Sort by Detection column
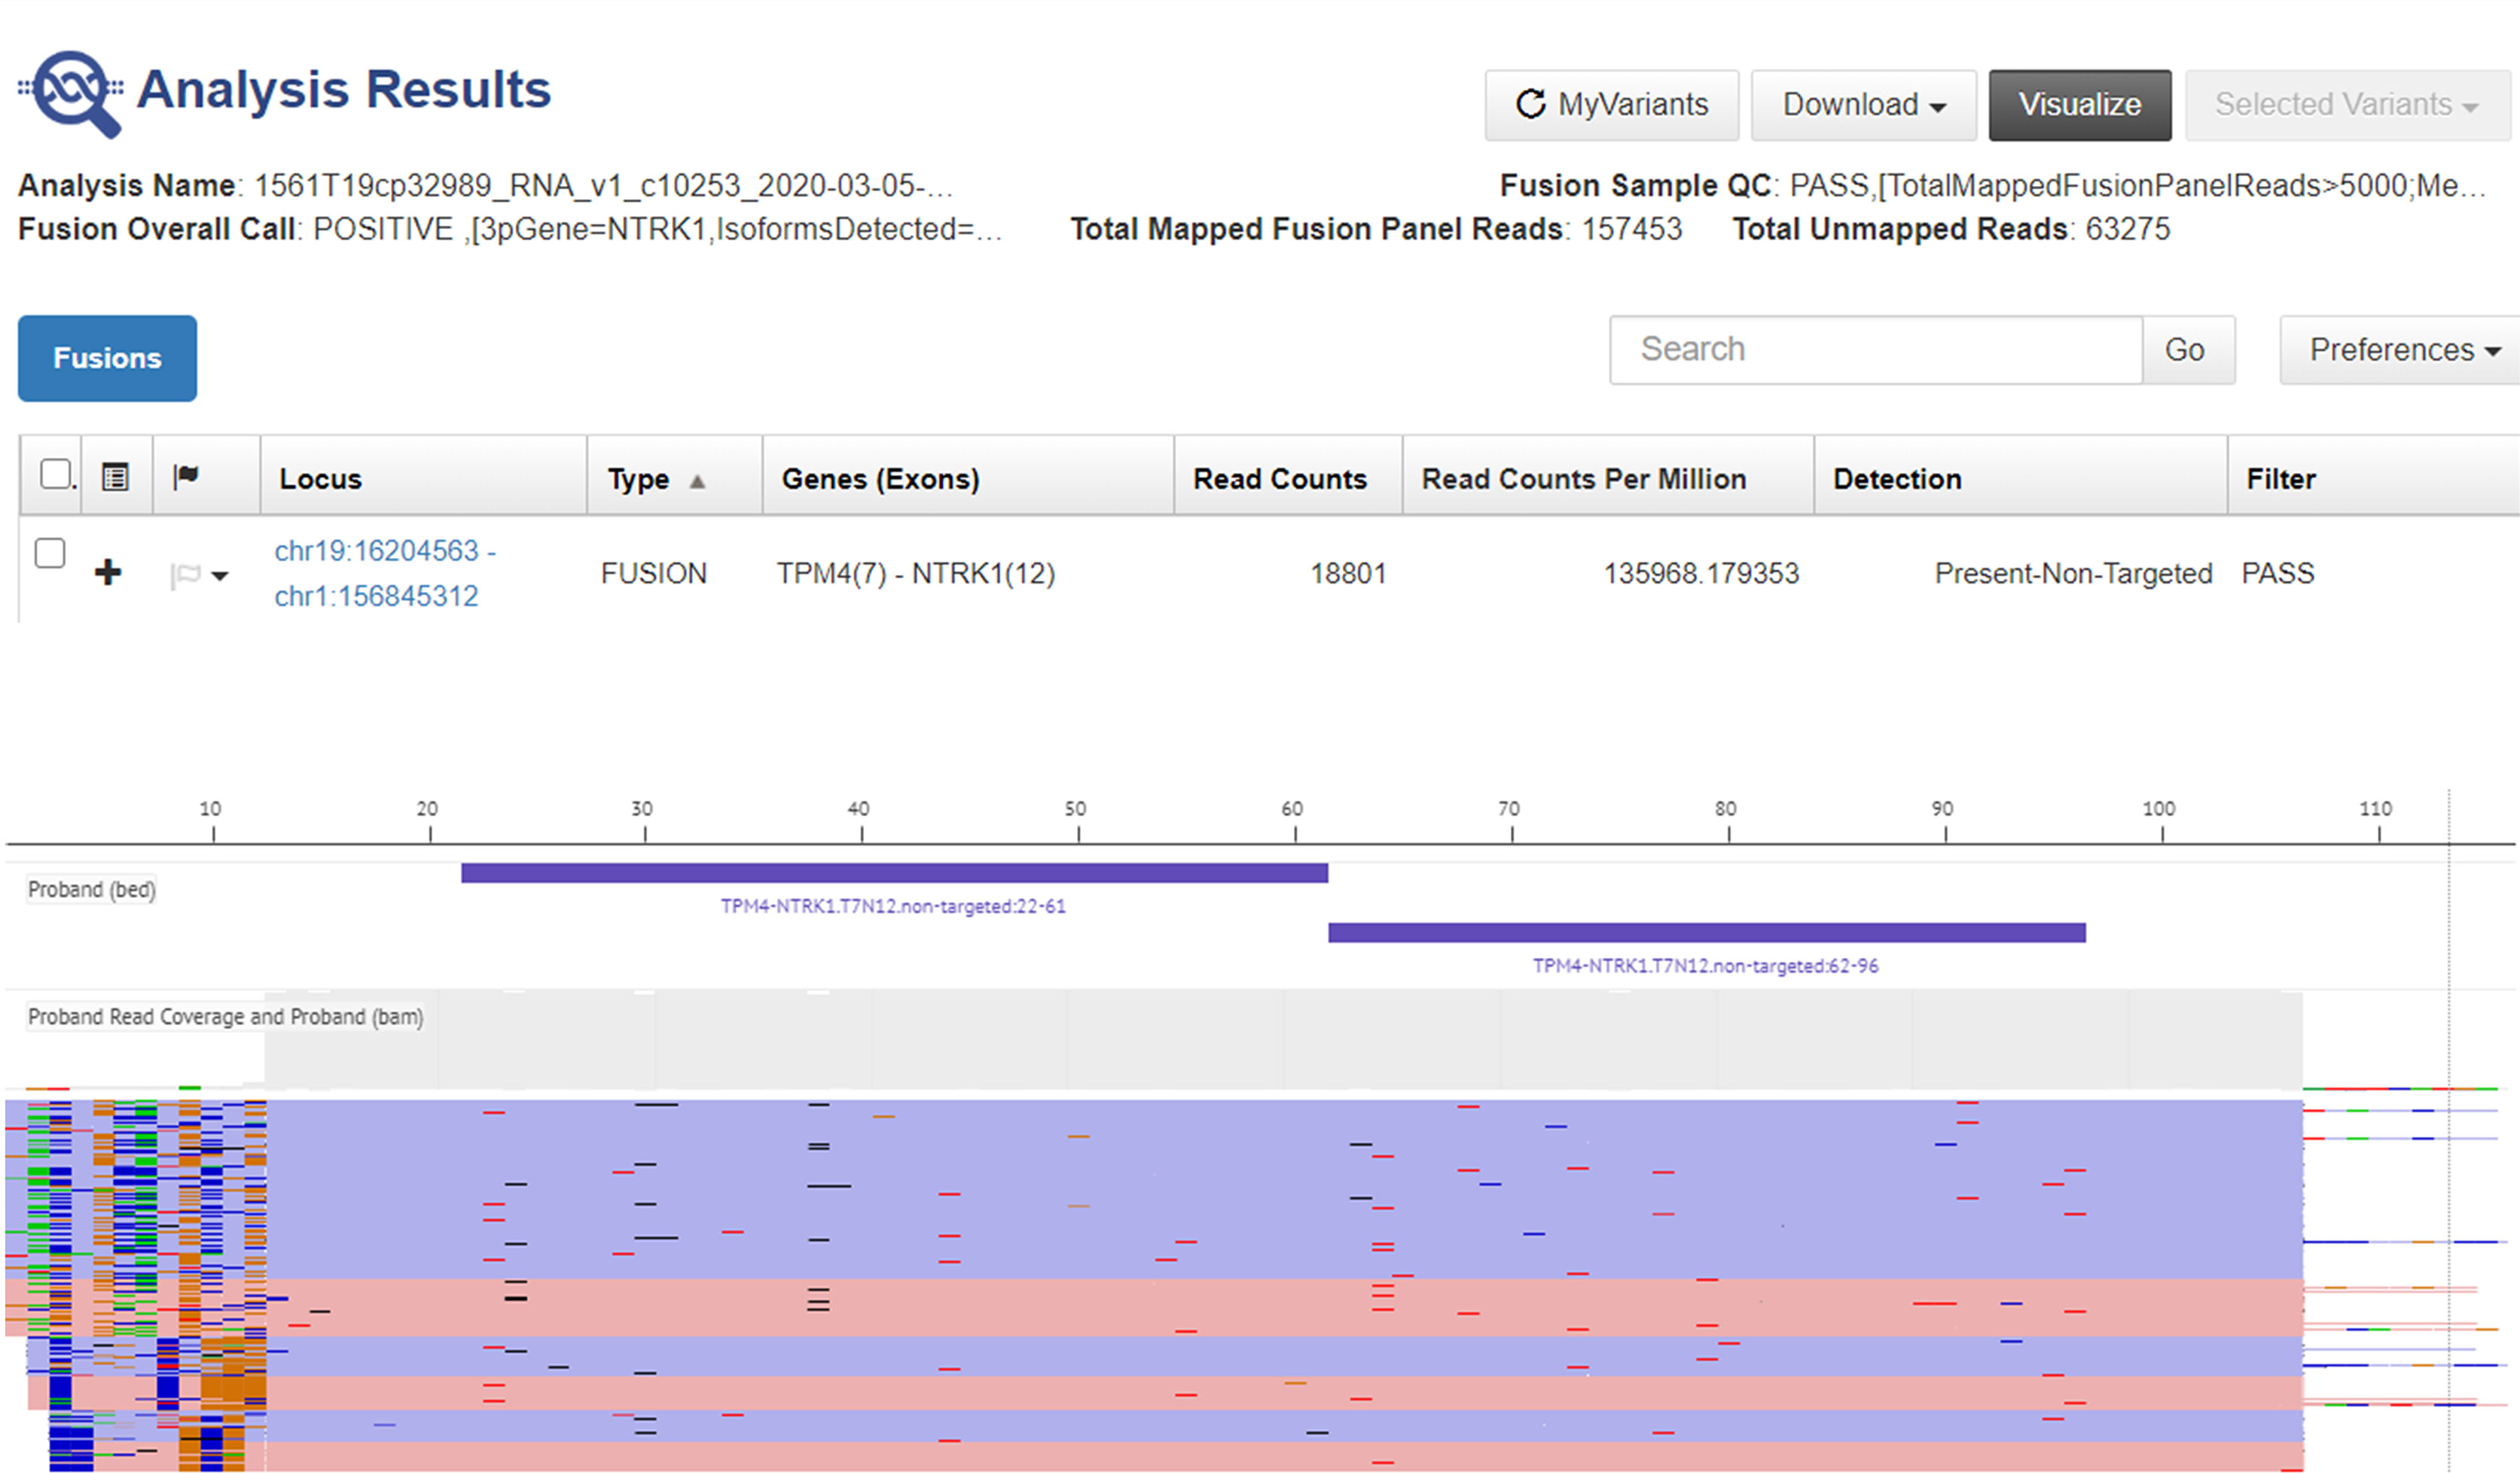2520x1473 pixels. [x=1897, y=479]
